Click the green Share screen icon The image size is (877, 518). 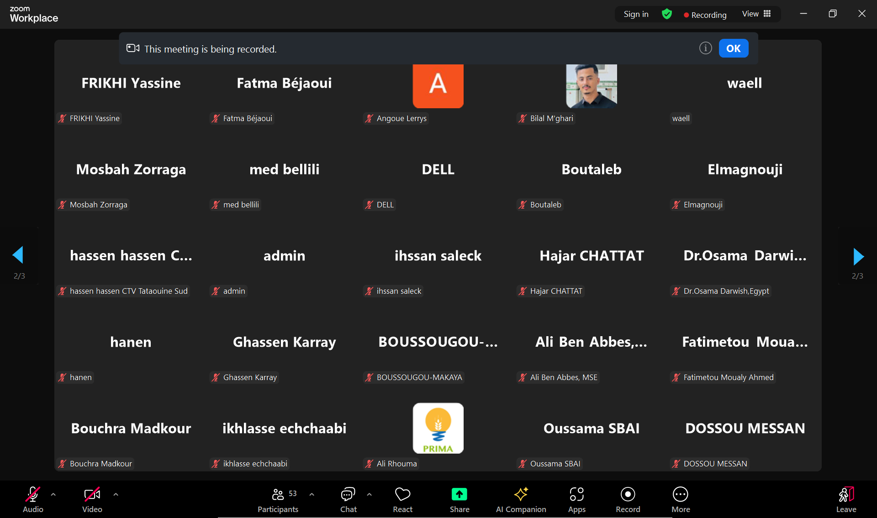(x=459, y=495)
